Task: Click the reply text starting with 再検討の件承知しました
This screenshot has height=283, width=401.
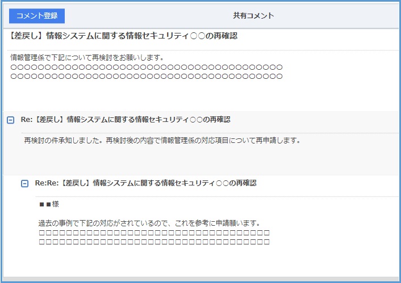Action: click(x=162, y=141)
